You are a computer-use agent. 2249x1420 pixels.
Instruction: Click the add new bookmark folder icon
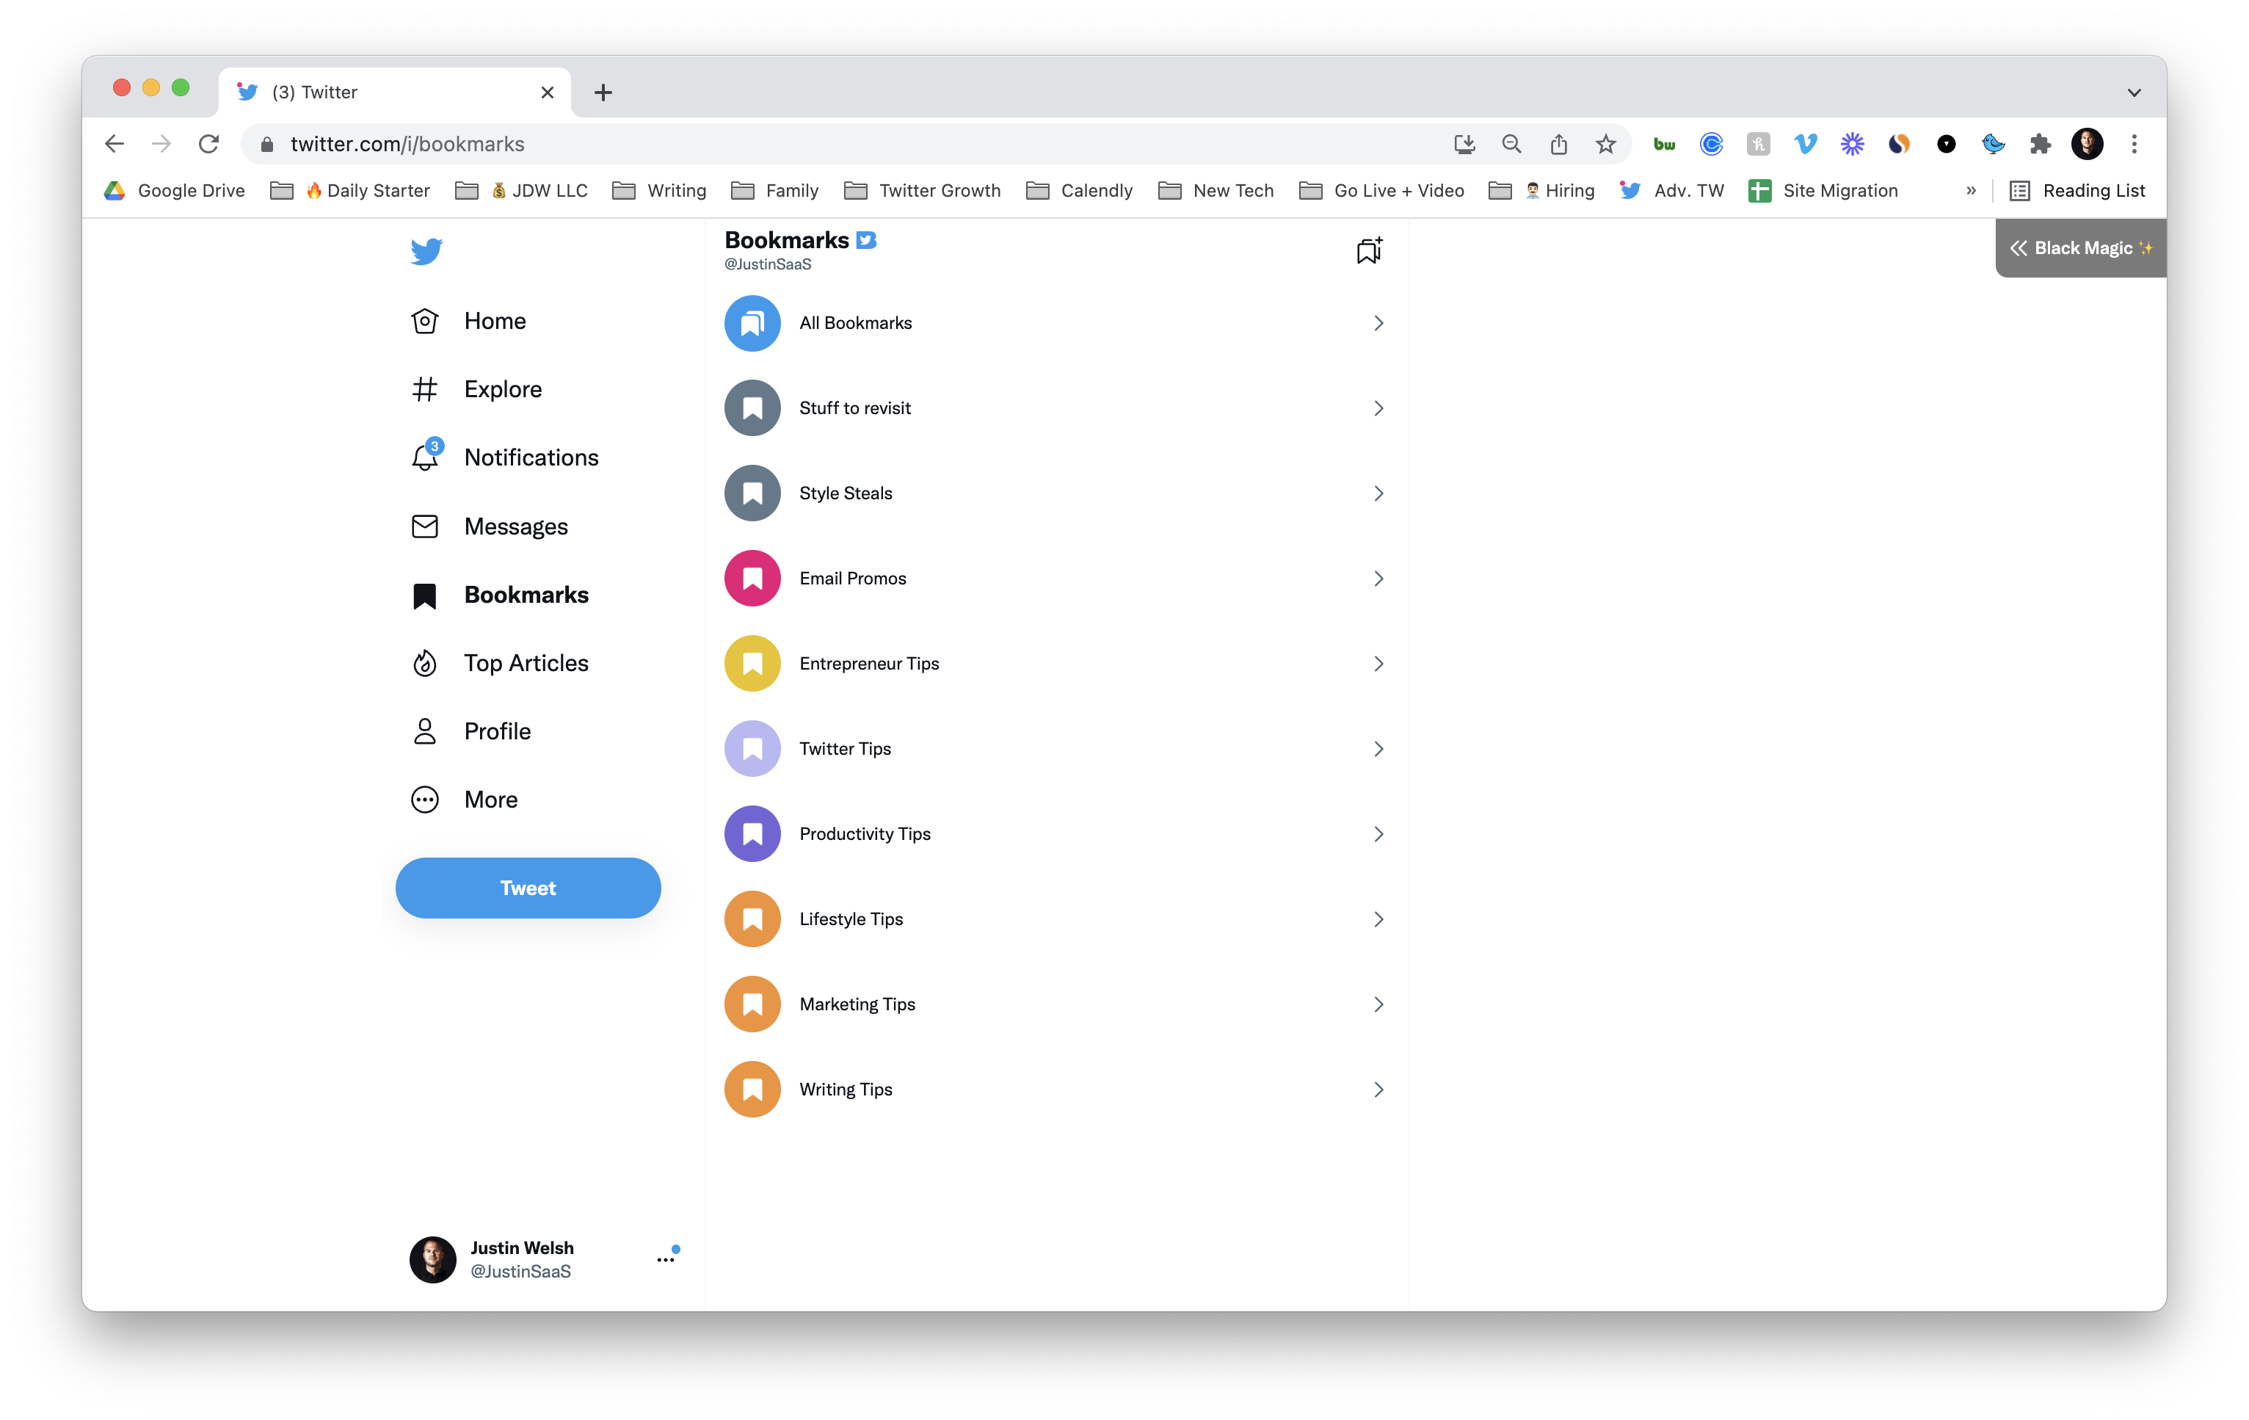coord(1368,250)
